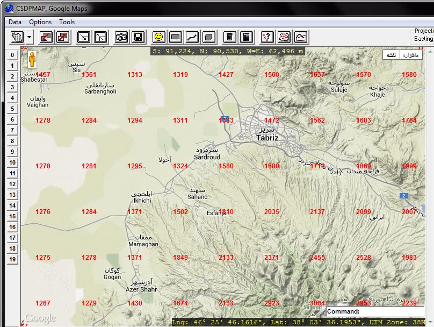Screen dimensions: 434x327
Task: Click the "Mamaghan" map label
Action: coord(143,244)
